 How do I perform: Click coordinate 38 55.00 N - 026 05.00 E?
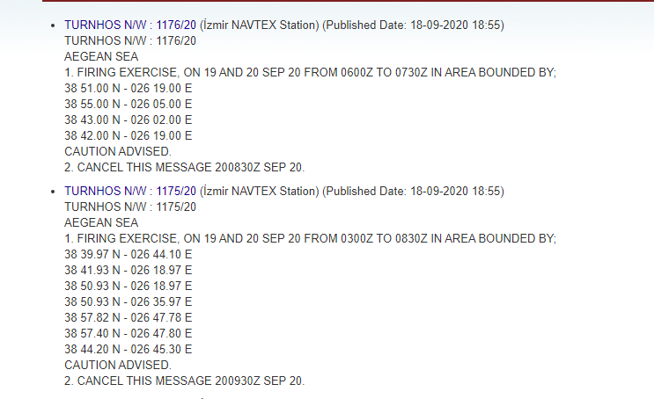[x=128, y=104]
